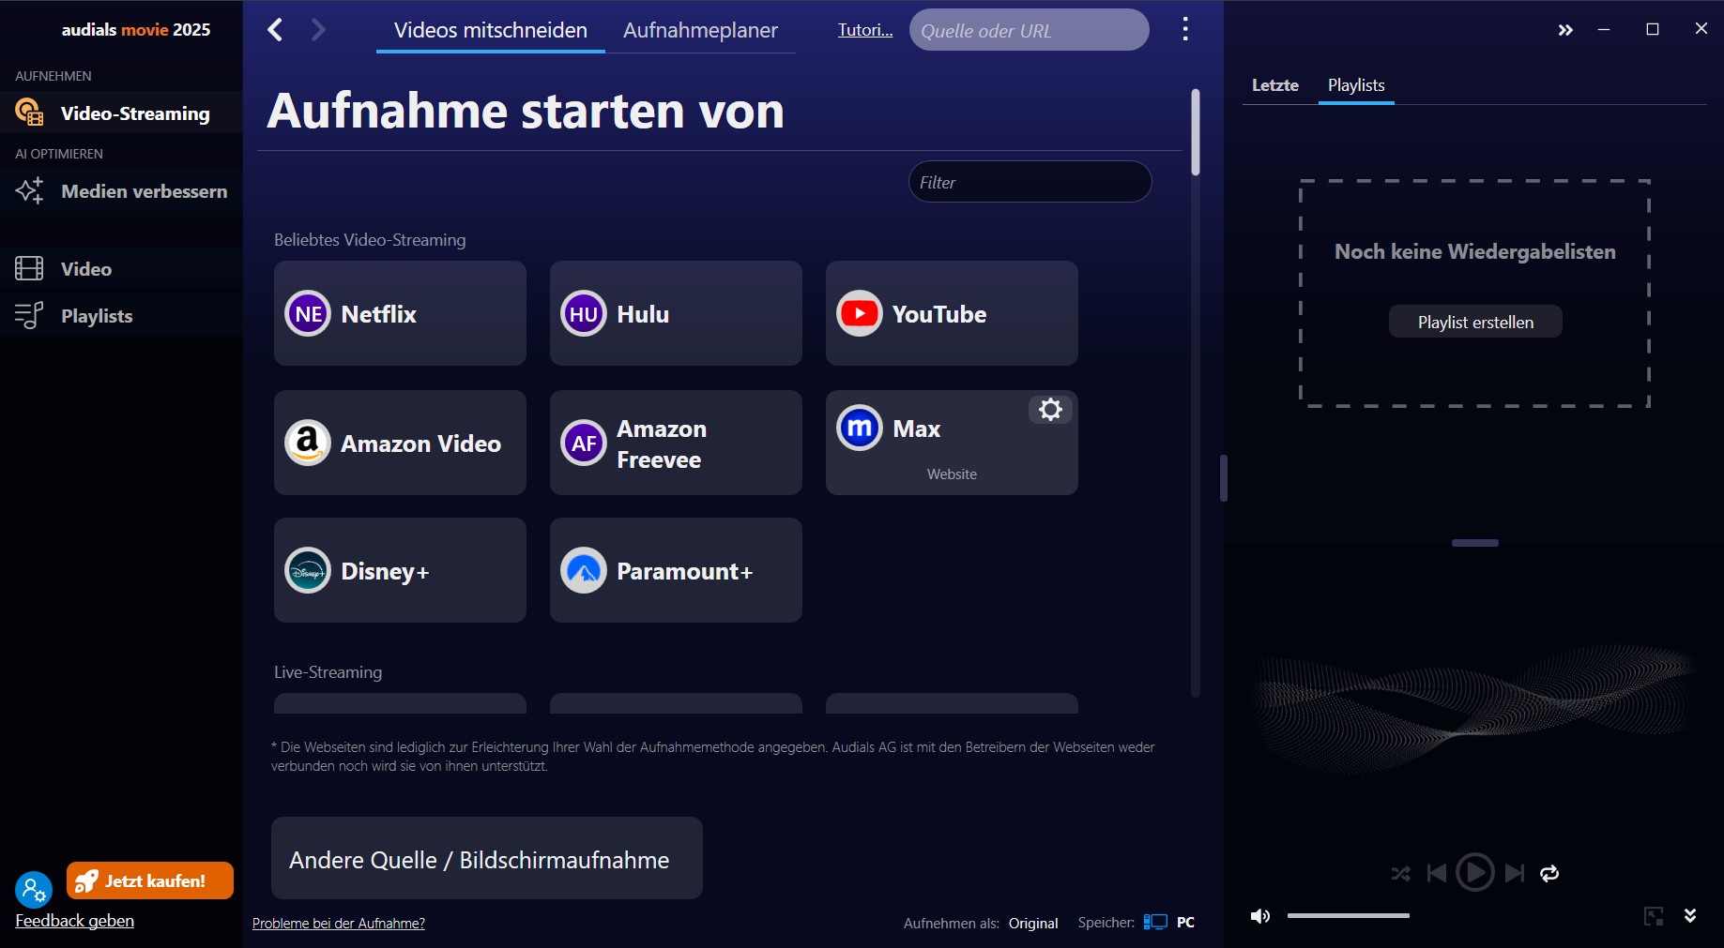Click the Netflix NE logo icon
The width and height of the screenshot is (1724, 948).
[x=308, y=313]
